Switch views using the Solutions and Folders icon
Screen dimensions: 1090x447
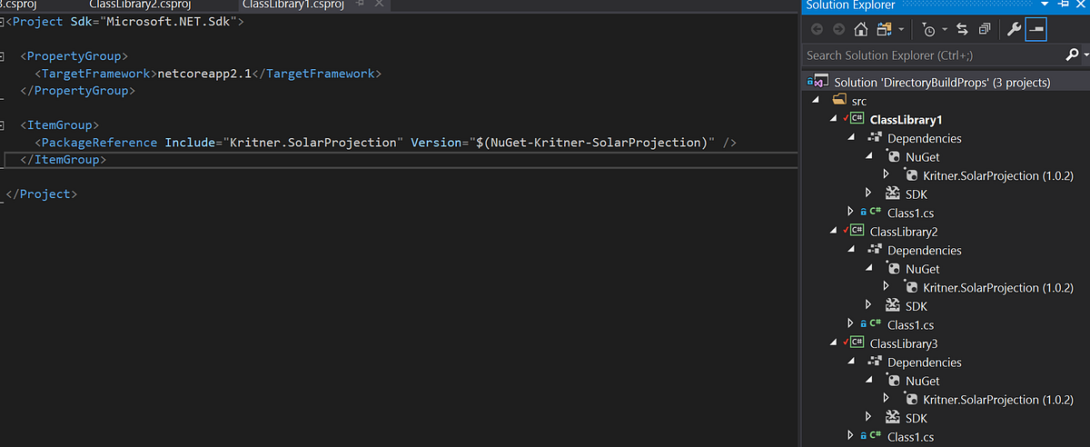[884, 30]
